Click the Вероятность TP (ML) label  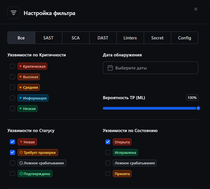click(x=124, y=98)
